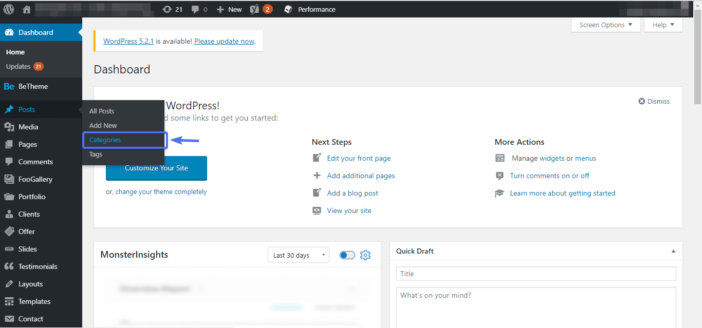
Task: Dismiss the welcome panel
Action: [654, 101]
